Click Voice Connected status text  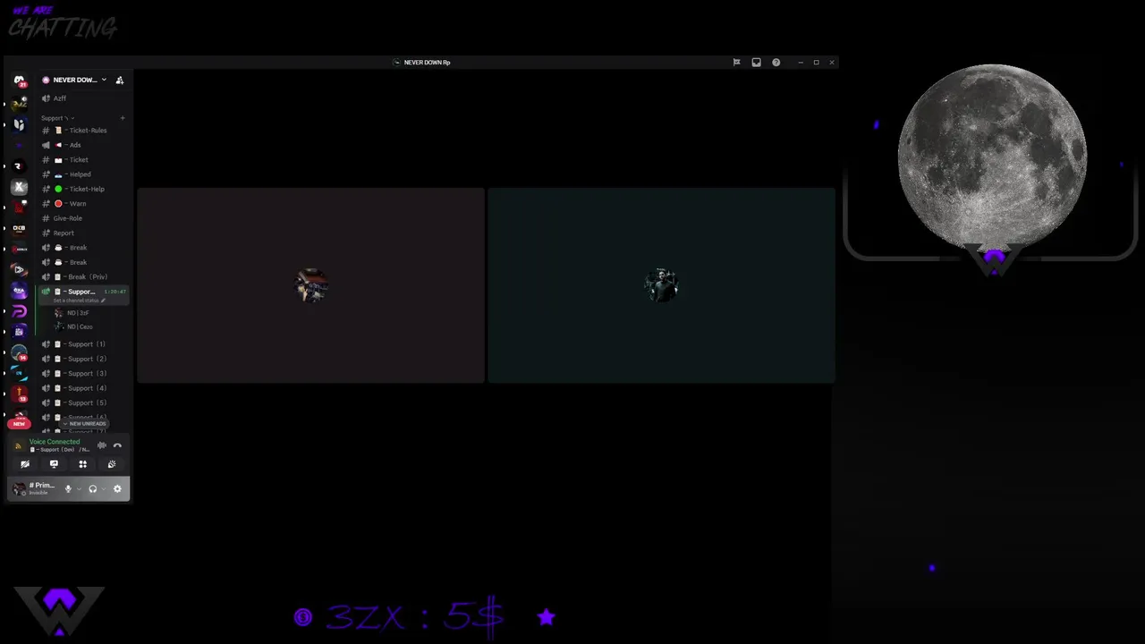(x=55, y=442)
